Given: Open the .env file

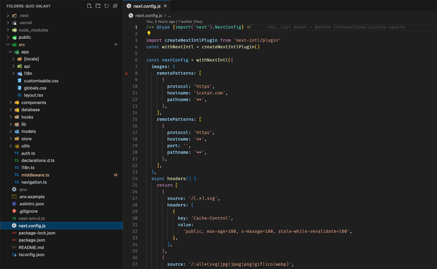Looking at the screenshot, I should (x=23, y=189).
